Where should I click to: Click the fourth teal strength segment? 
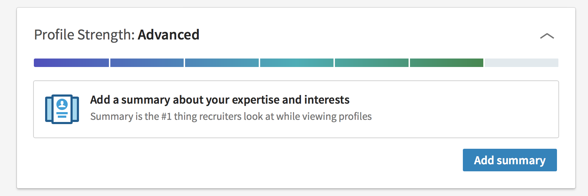(296, 63)
